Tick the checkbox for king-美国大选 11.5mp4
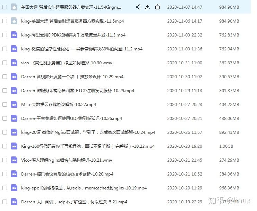 [x=5, y=21]
